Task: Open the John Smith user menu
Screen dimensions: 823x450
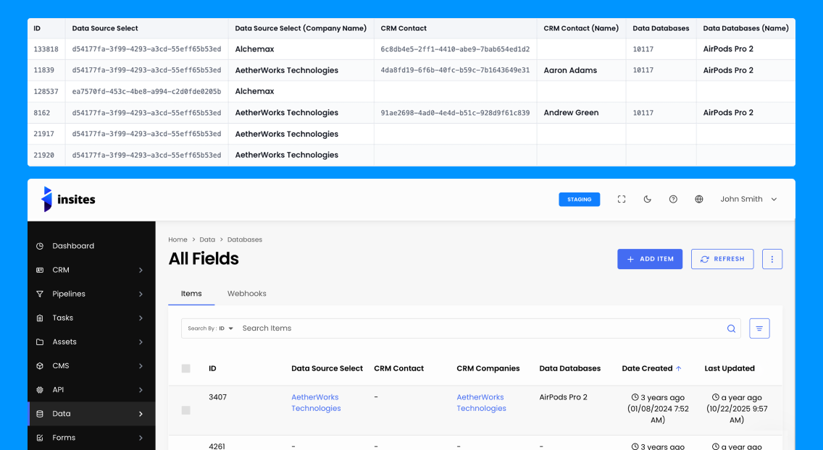Action: click(748, 199)
